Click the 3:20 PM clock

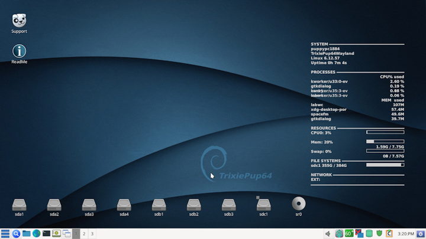pyautogui.click(x=405, y=234)
